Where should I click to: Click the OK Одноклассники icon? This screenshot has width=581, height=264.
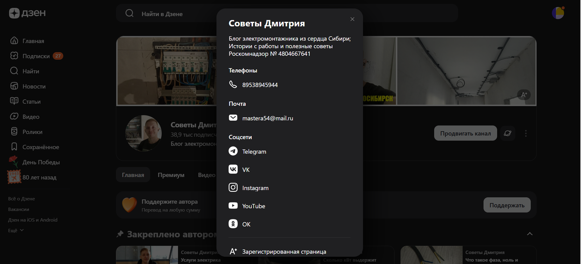[x=233, y=224]
